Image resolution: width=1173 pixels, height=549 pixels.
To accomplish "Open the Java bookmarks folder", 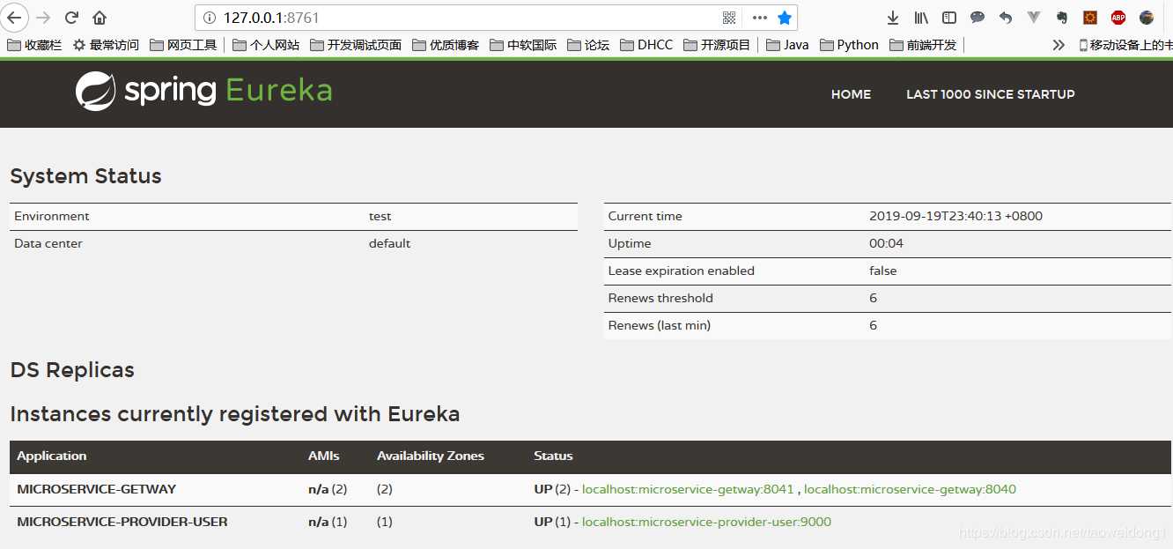I will pos(787,45).
